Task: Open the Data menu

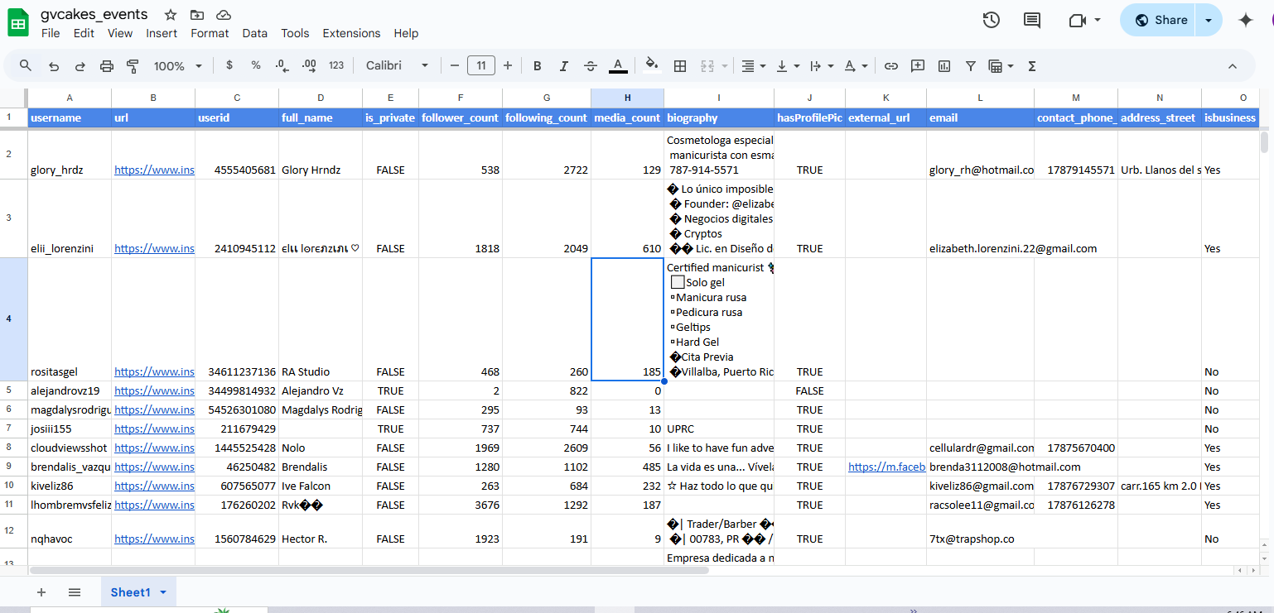Action: tap(254, 33)
